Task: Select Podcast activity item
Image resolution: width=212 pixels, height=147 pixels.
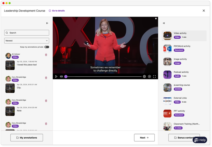Action: pyautogui.click(x=184, y=75)
